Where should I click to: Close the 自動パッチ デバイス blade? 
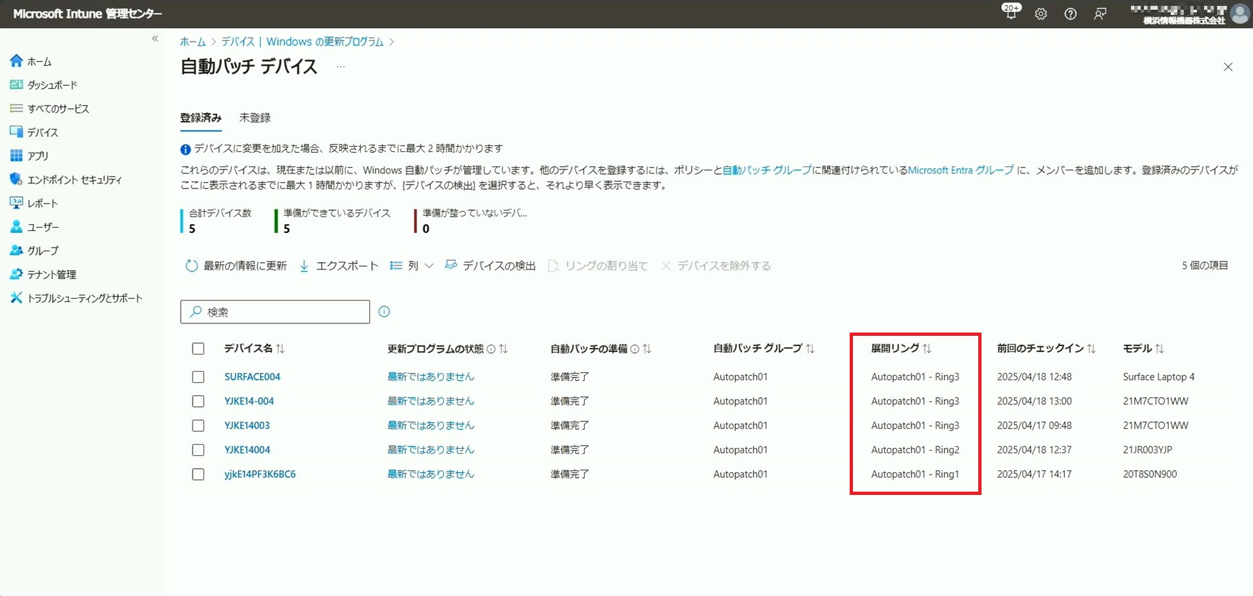tap(1228, 67)
